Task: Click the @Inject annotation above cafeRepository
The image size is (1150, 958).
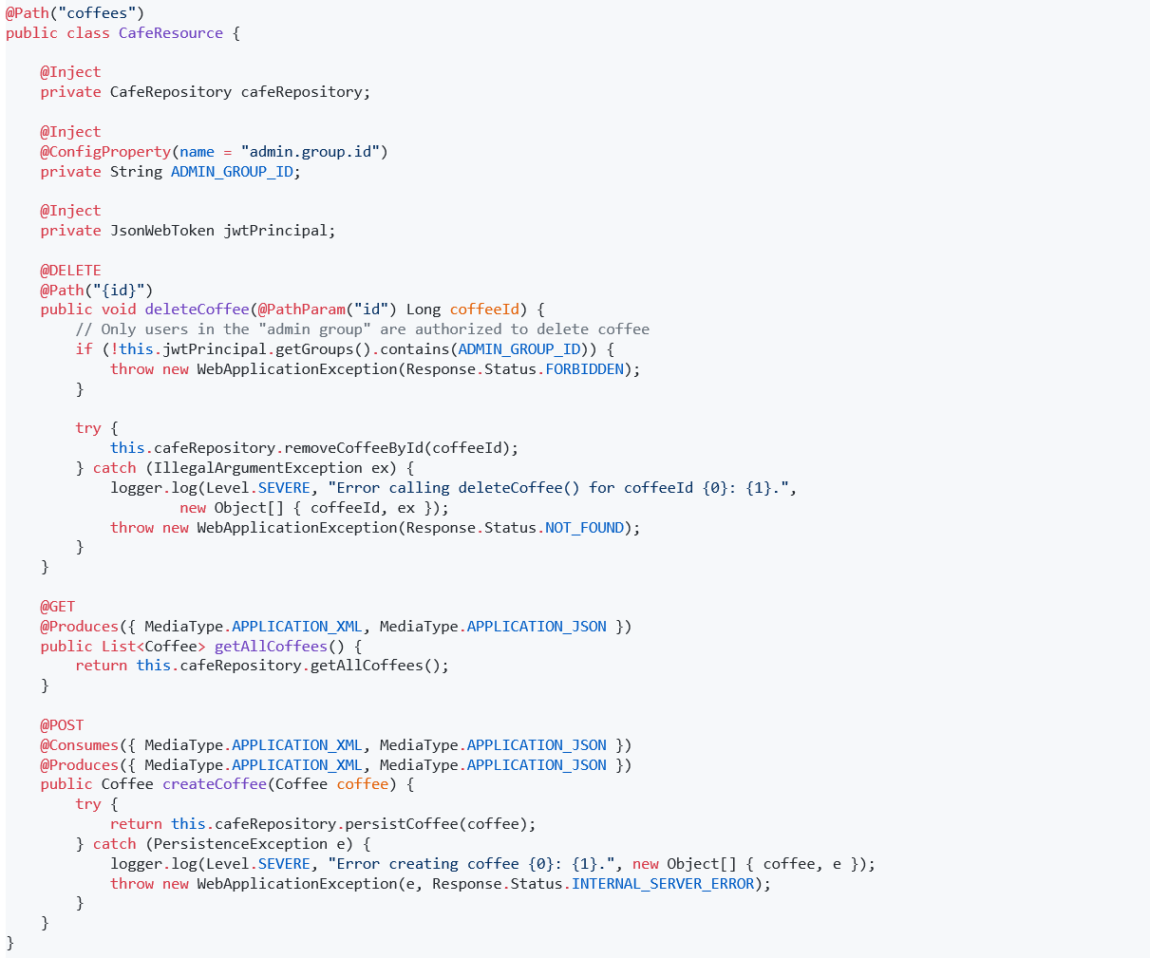Action: (x=69, y=71)
